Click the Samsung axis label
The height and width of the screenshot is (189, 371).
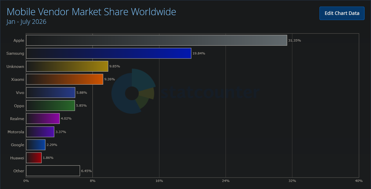[15, 53]
